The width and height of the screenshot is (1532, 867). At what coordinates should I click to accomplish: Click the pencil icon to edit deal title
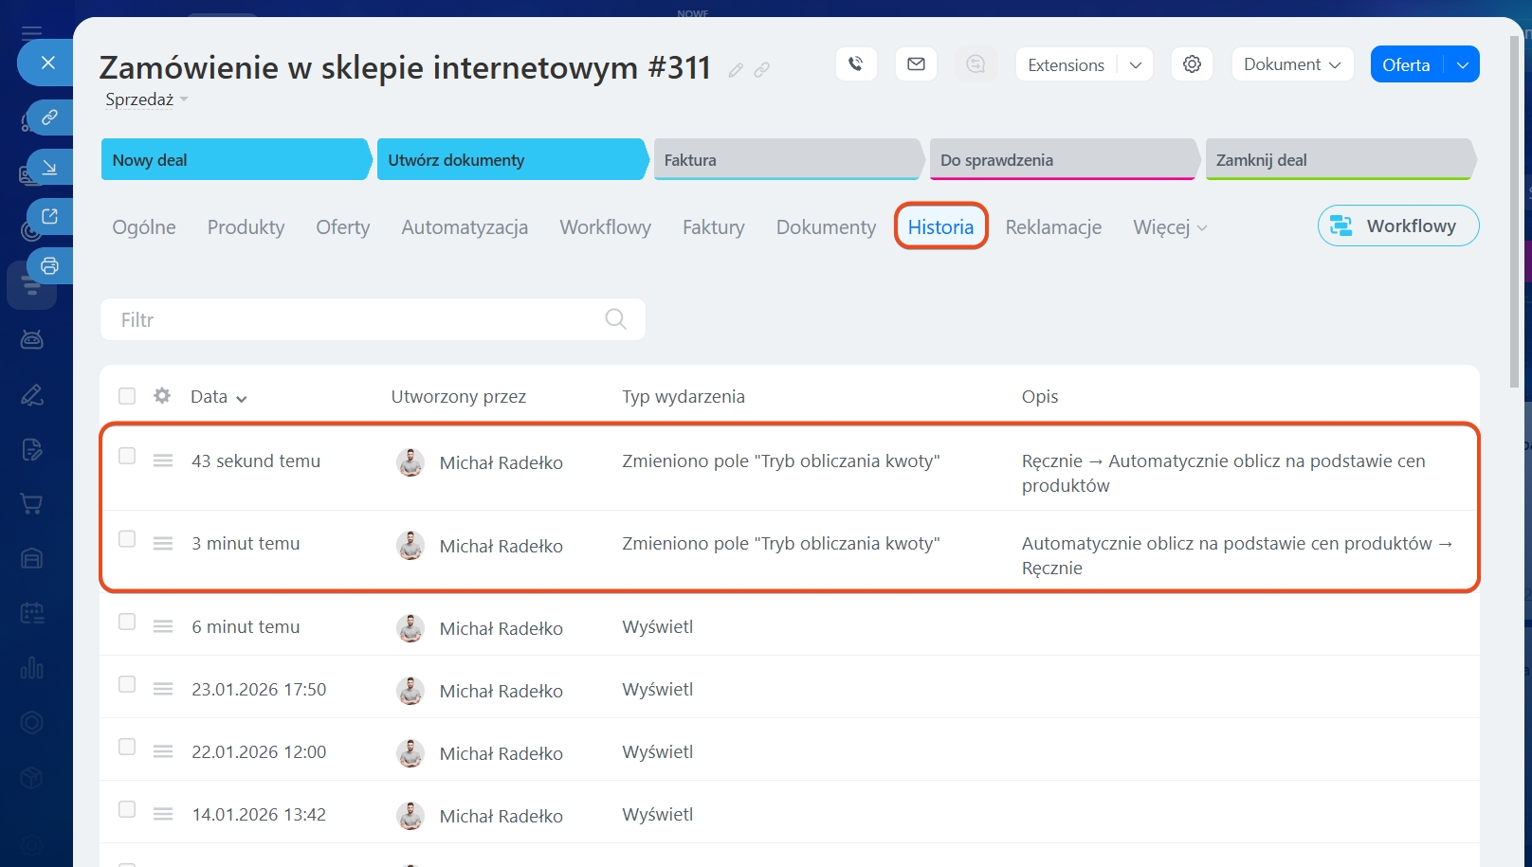(x=736, y=70)
